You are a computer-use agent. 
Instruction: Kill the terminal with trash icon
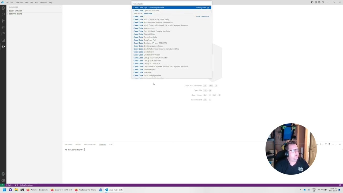click(x=329, y=144)
